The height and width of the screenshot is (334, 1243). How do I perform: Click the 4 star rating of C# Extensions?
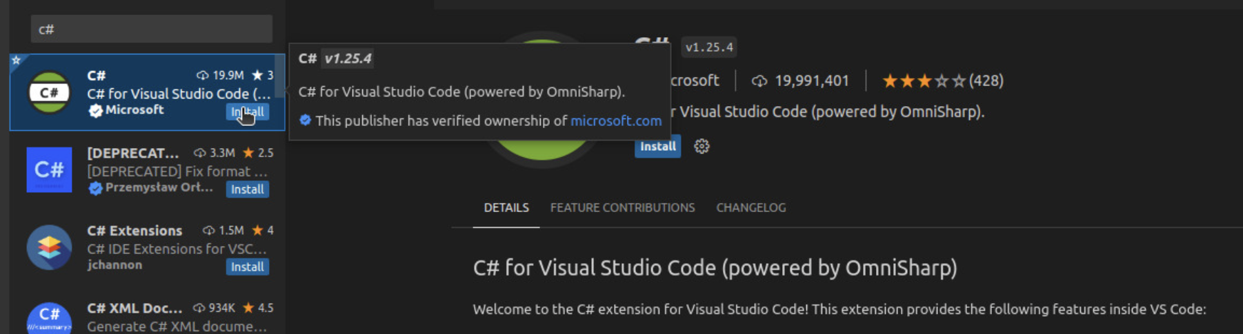point(263,230)
